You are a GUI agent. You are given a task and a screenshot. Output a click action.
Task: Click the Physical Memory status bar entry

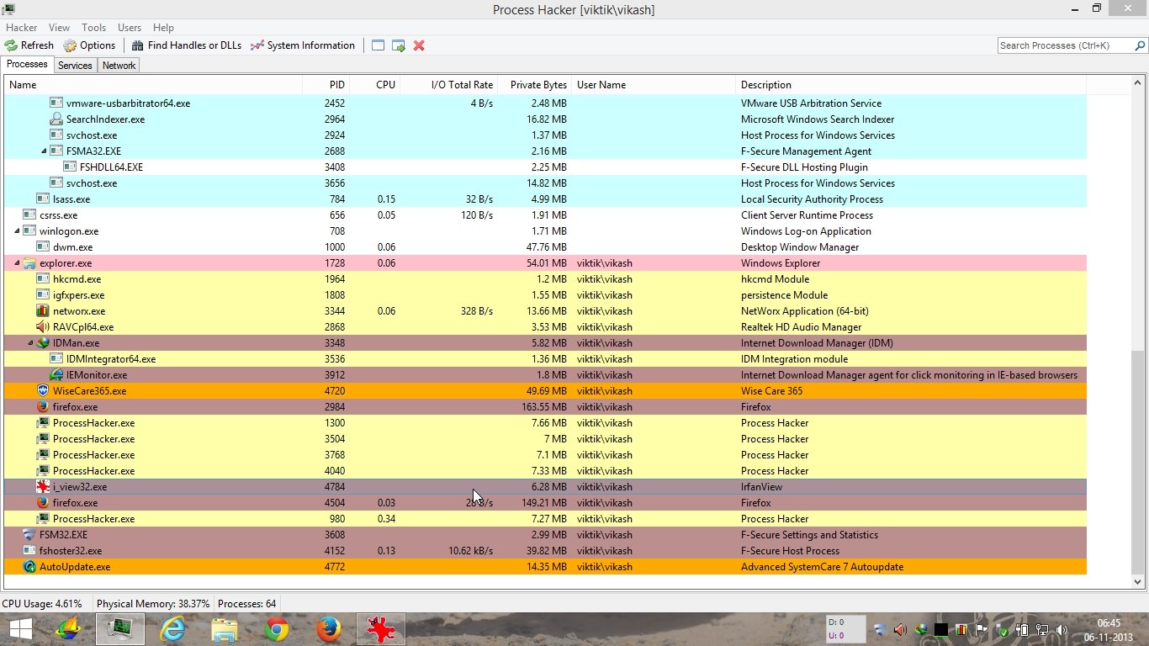(x=153, y=604)
